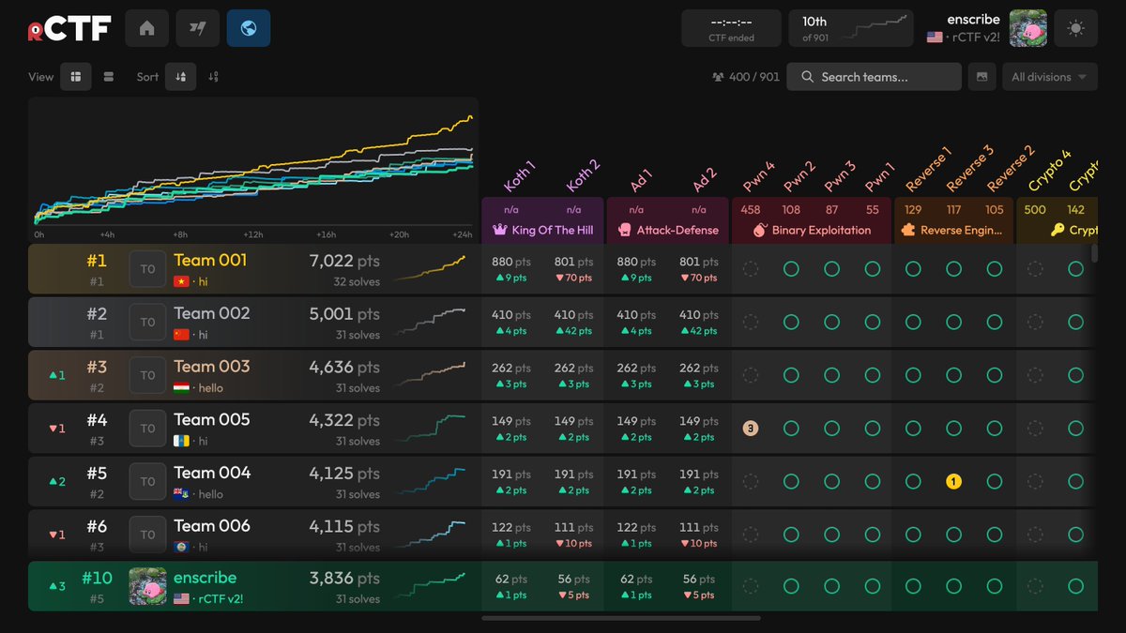The height and width of the screenshot is (633, 1126).
Task: Click the 400 / 901 teams count
Action: coord(746,77)
